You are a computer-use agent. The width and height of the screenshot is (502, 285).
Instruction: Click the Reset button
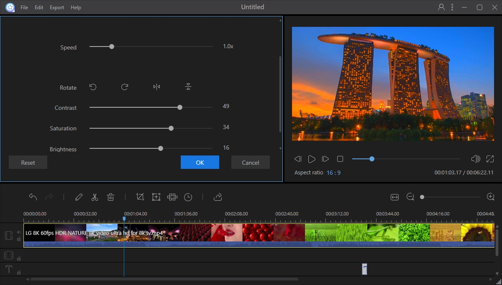[28, 163]
